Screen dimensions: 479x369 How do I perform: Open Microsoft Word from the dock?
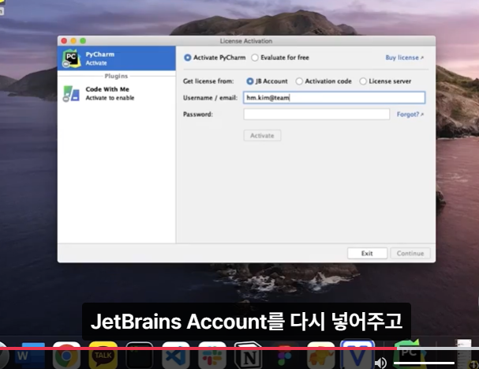30,356
